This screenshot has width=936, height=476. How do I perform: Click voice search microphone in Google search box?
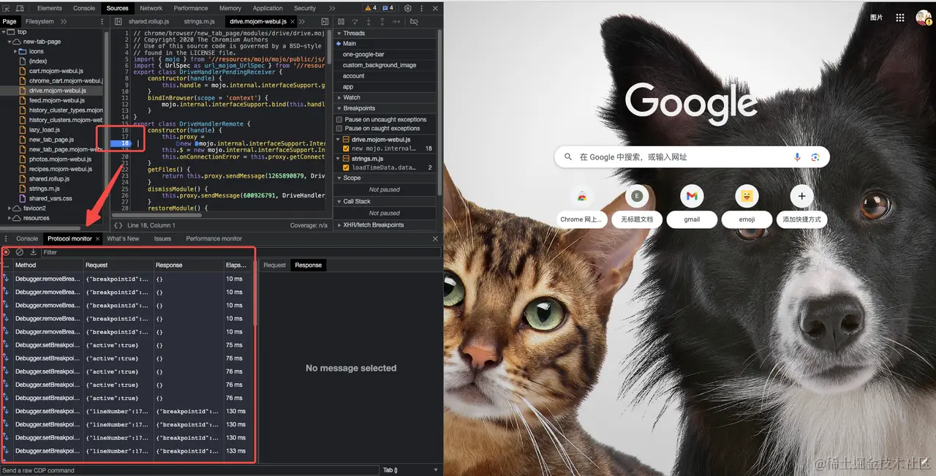click(x=797, y=157)
